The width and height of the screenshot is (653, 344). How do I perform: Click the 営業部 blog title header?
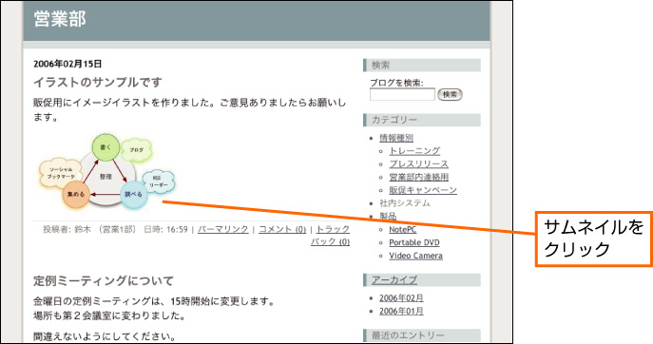coord(60,19)
